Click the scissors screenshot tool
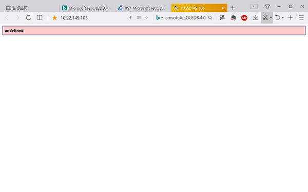Image resolution: width=308 pixels, height=192 pixels. 265,18
